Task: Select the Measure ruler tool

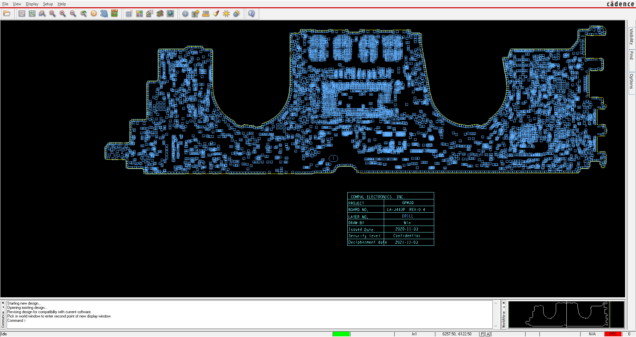Action: click(206, 14)
